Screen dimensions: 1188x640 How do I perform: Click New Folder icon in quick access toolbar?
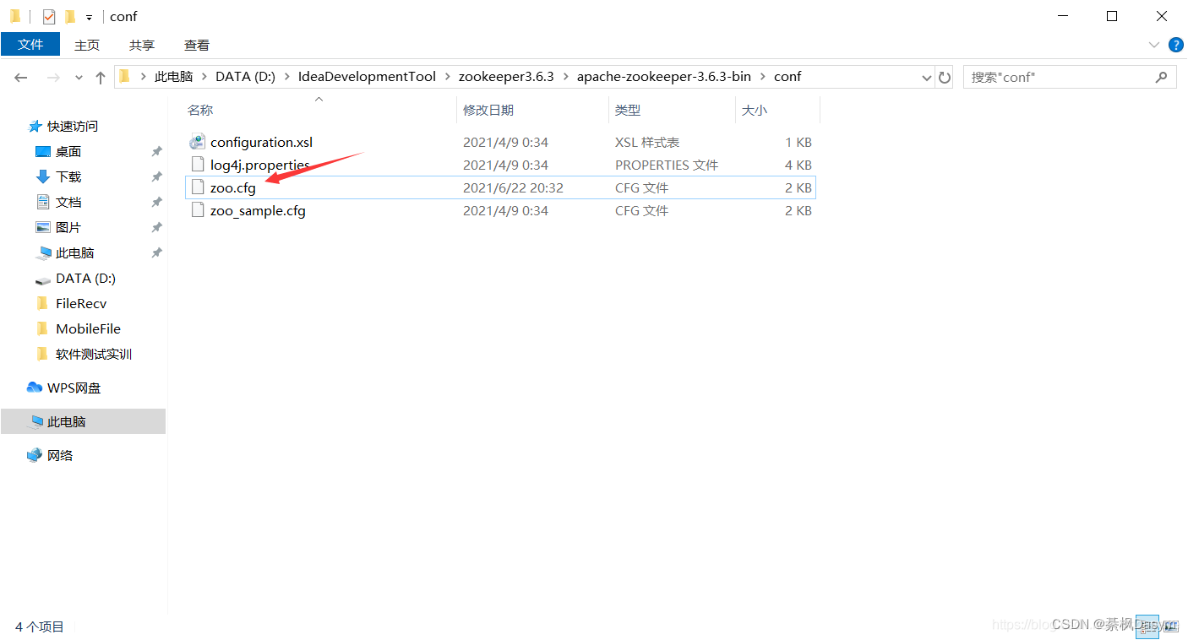[x=70, y=16]
